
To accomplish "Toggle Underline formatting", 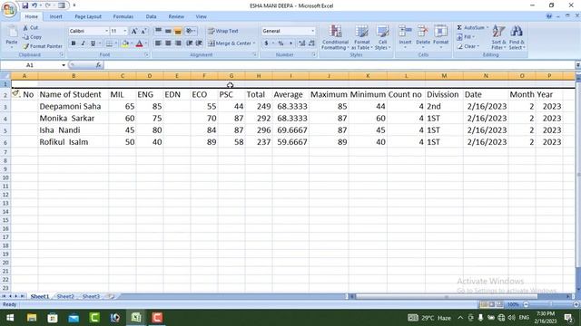I will click(93, 43).
